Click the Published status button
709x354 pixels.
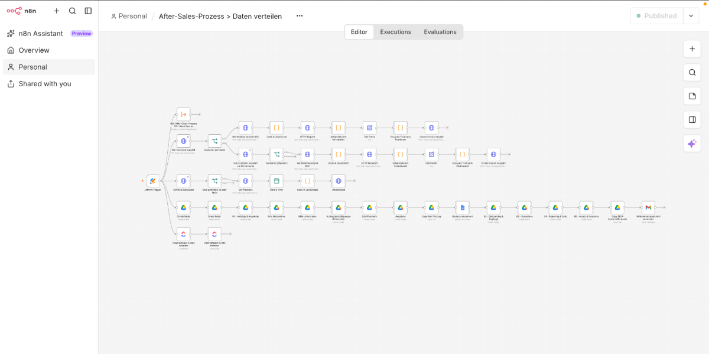[656, 16]
